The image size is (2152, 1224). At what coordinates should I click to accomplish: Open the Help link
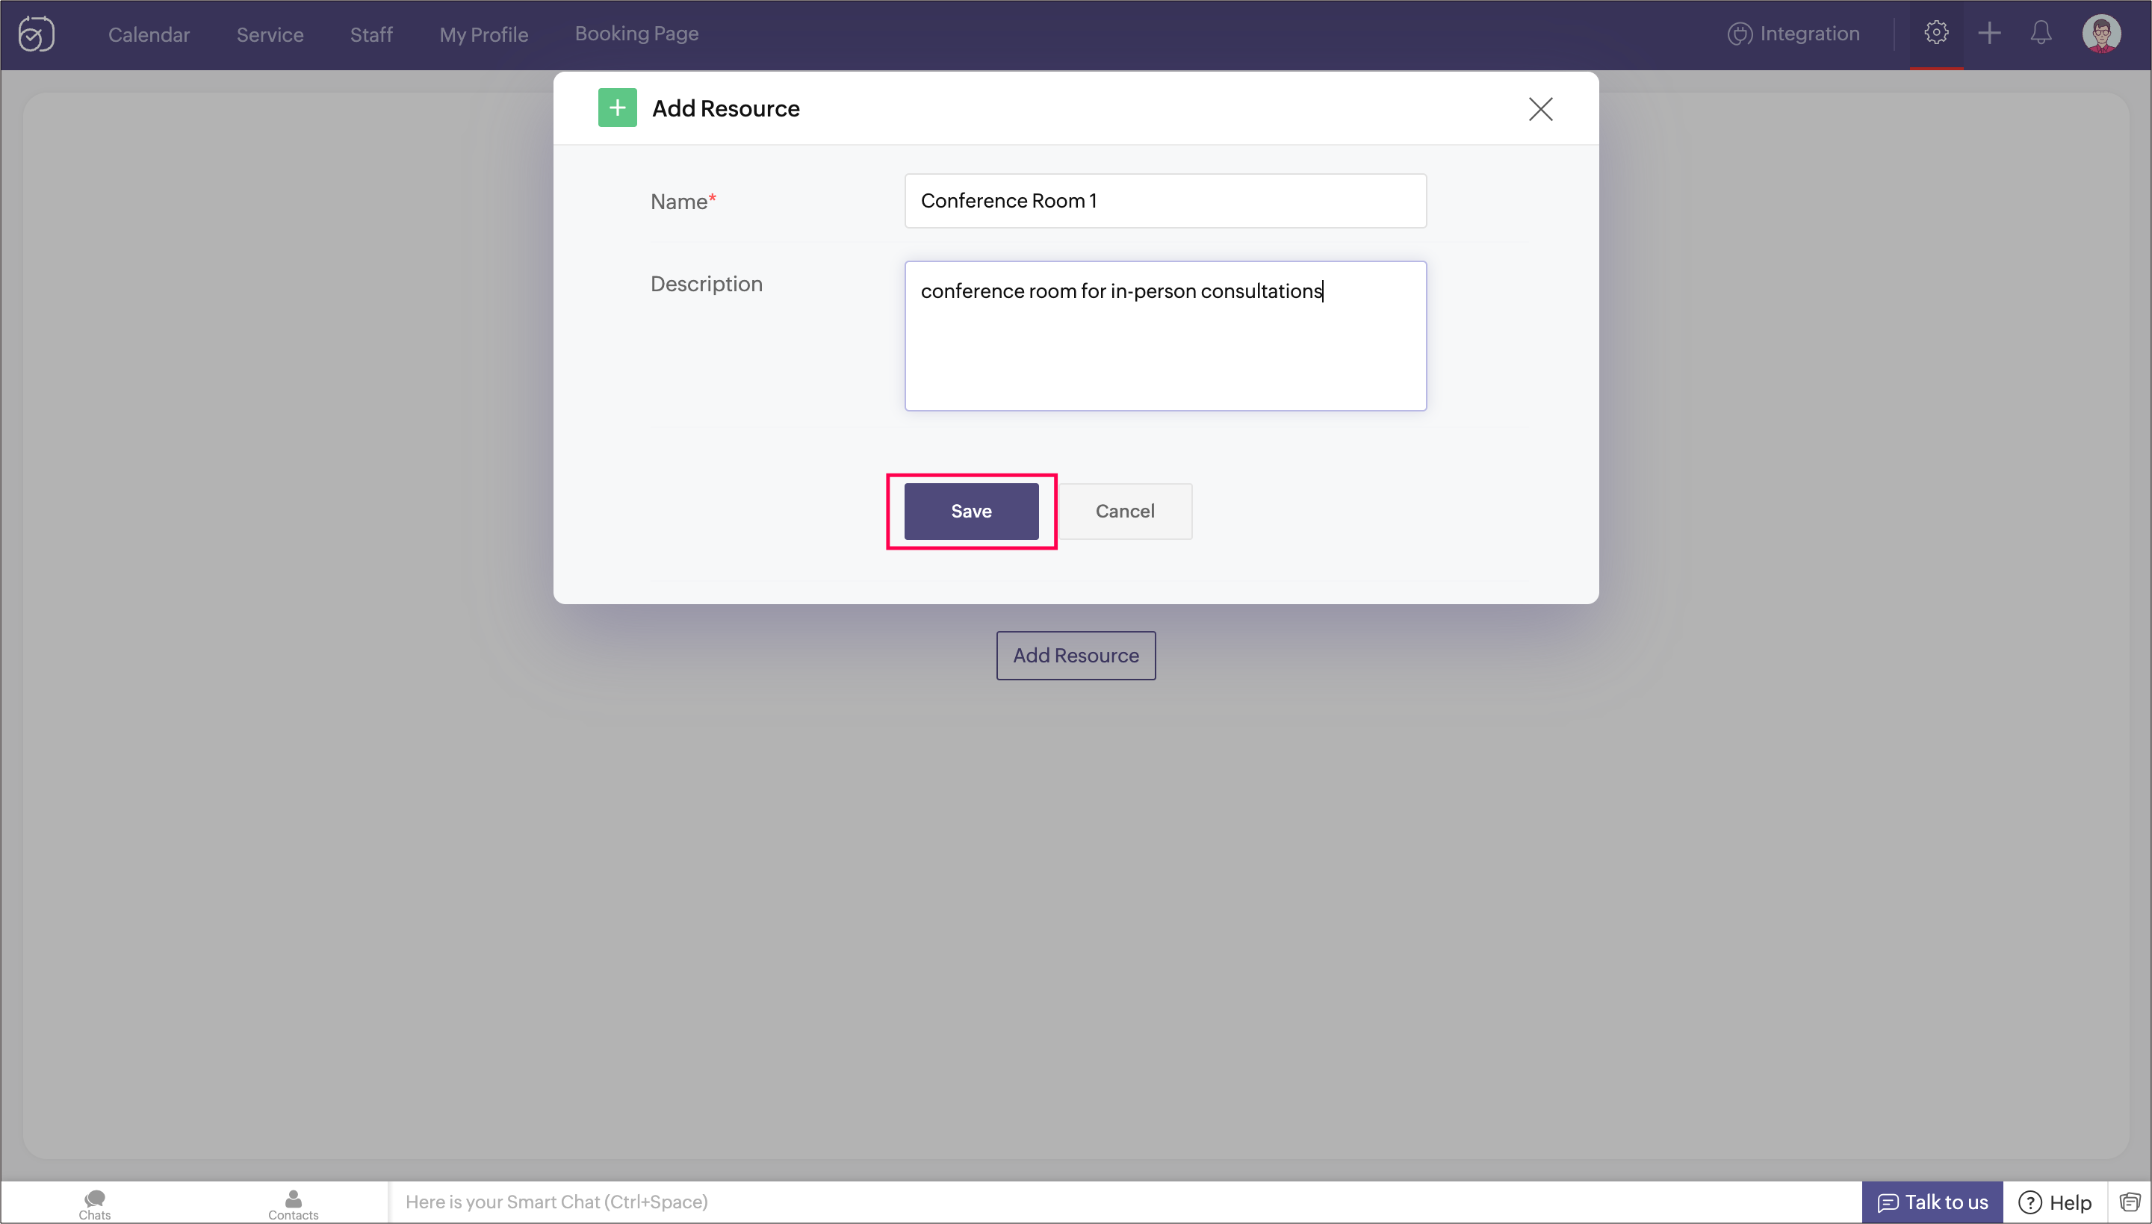pyautogui.click(x=2054, y=1202)
